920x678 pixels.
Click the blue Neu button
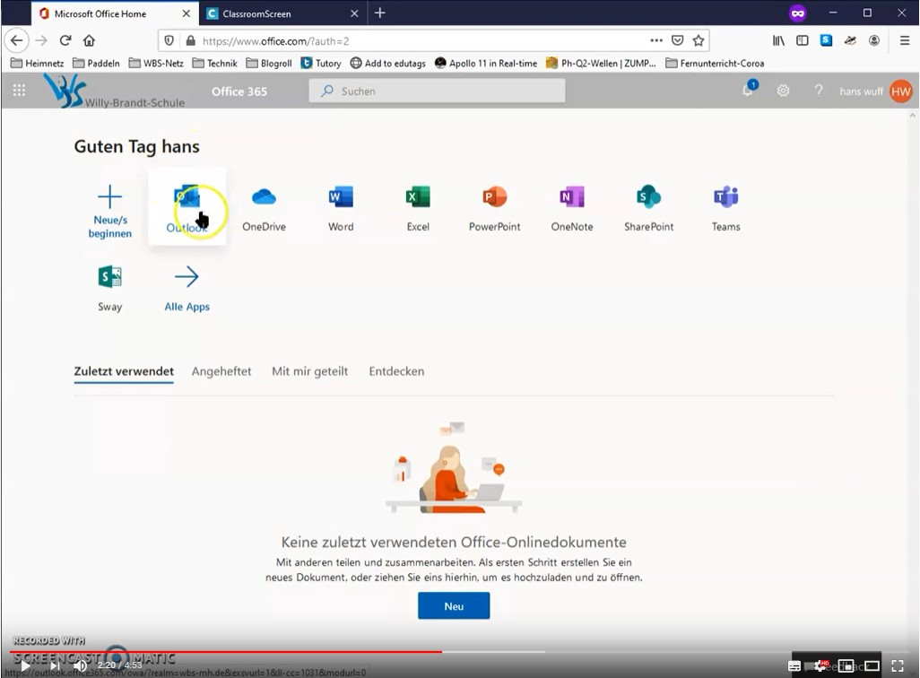454,606
